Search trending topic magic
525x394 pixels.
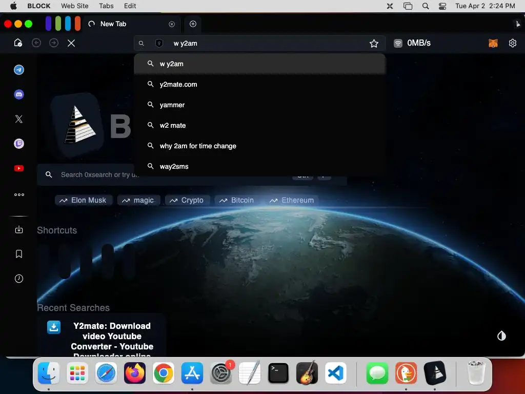[138, 200]
